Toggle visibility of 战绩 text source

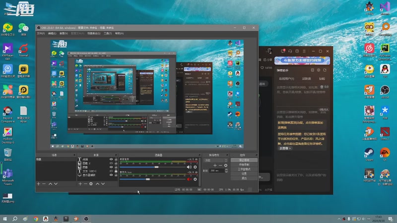tap(111, 159)
